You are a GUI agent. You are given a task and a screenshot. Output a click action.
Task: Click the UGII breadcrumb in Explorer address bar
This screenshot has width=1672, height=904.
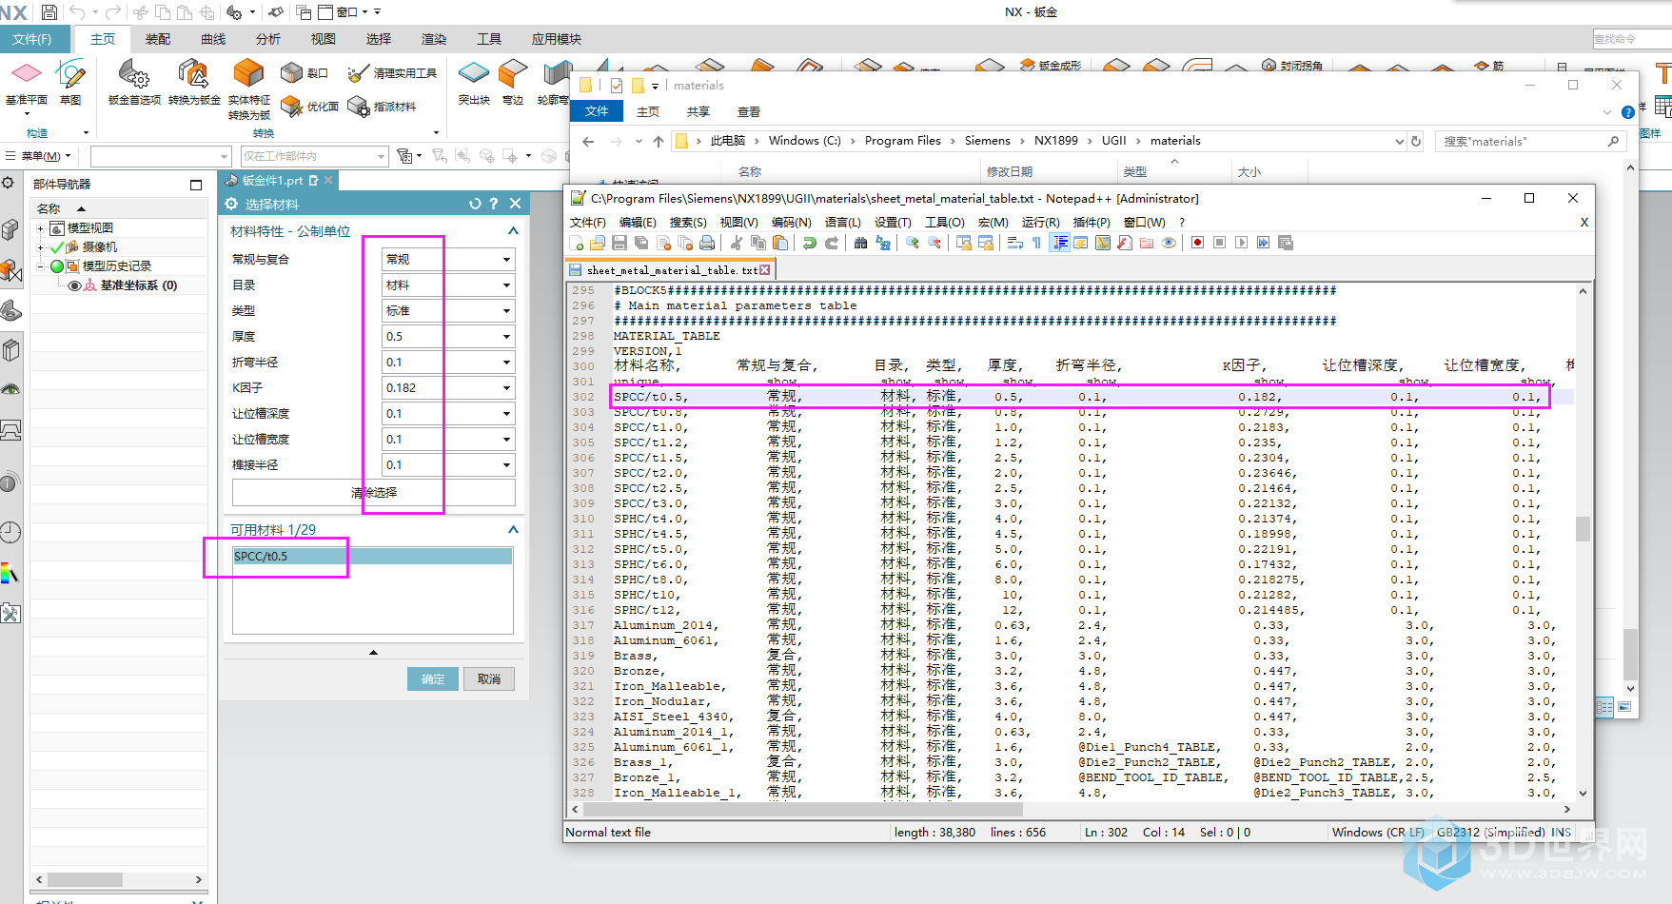point(1113,141)
